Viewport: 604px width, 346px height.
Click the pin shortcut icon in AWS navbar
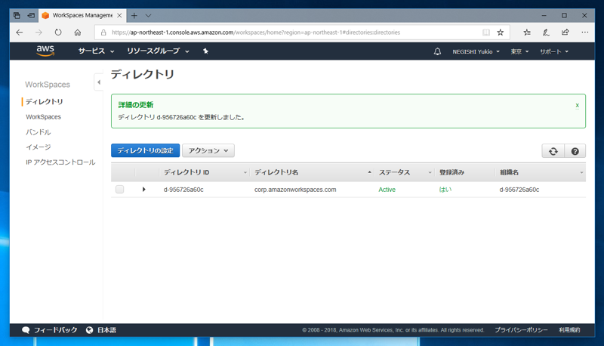pyautogui.click(x=205, y=51)
